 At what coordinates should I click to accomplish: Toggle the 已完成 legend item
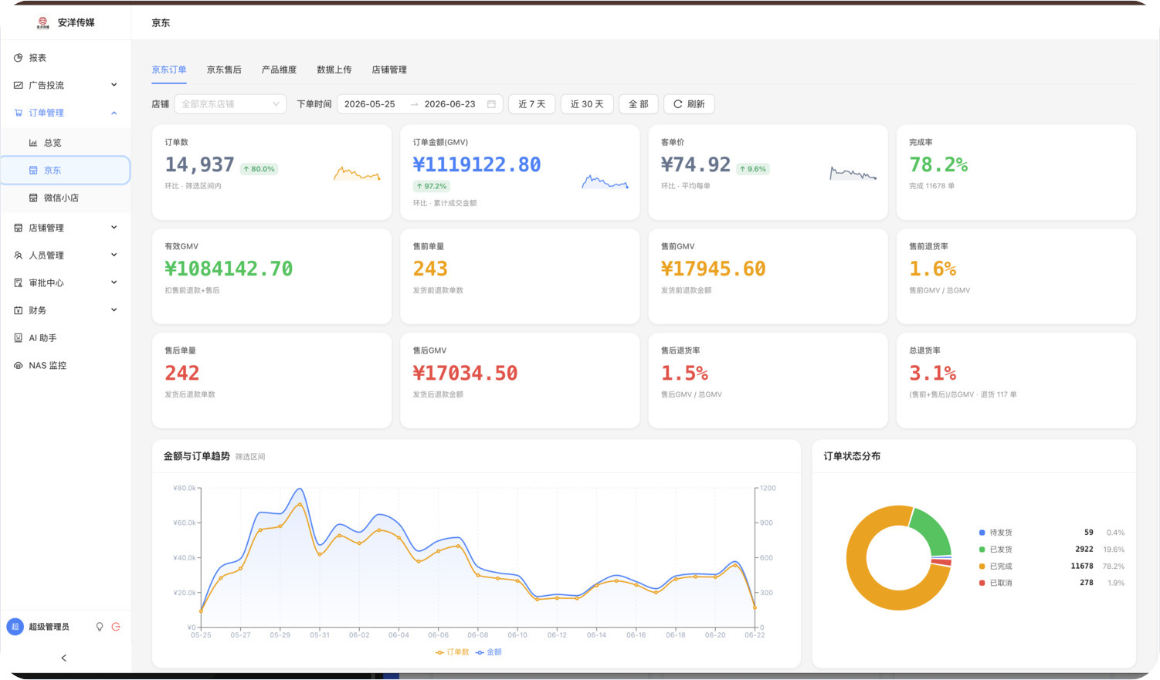pyautogui.click(x=995, y=567)
